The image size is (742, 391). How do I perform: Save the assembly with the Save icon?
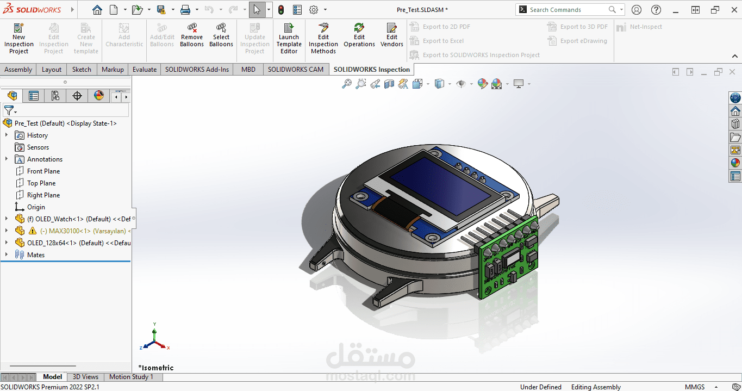[x=161, y=10]
